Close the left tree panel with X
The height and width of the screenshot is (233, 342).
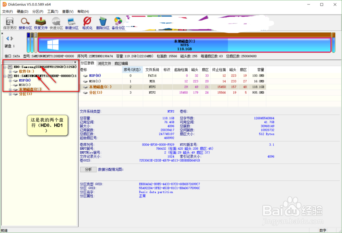tap(75, 62)
